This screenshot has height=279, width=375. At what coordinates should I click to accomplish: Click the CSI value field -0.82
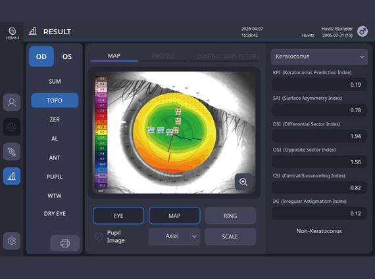(320, 188)
